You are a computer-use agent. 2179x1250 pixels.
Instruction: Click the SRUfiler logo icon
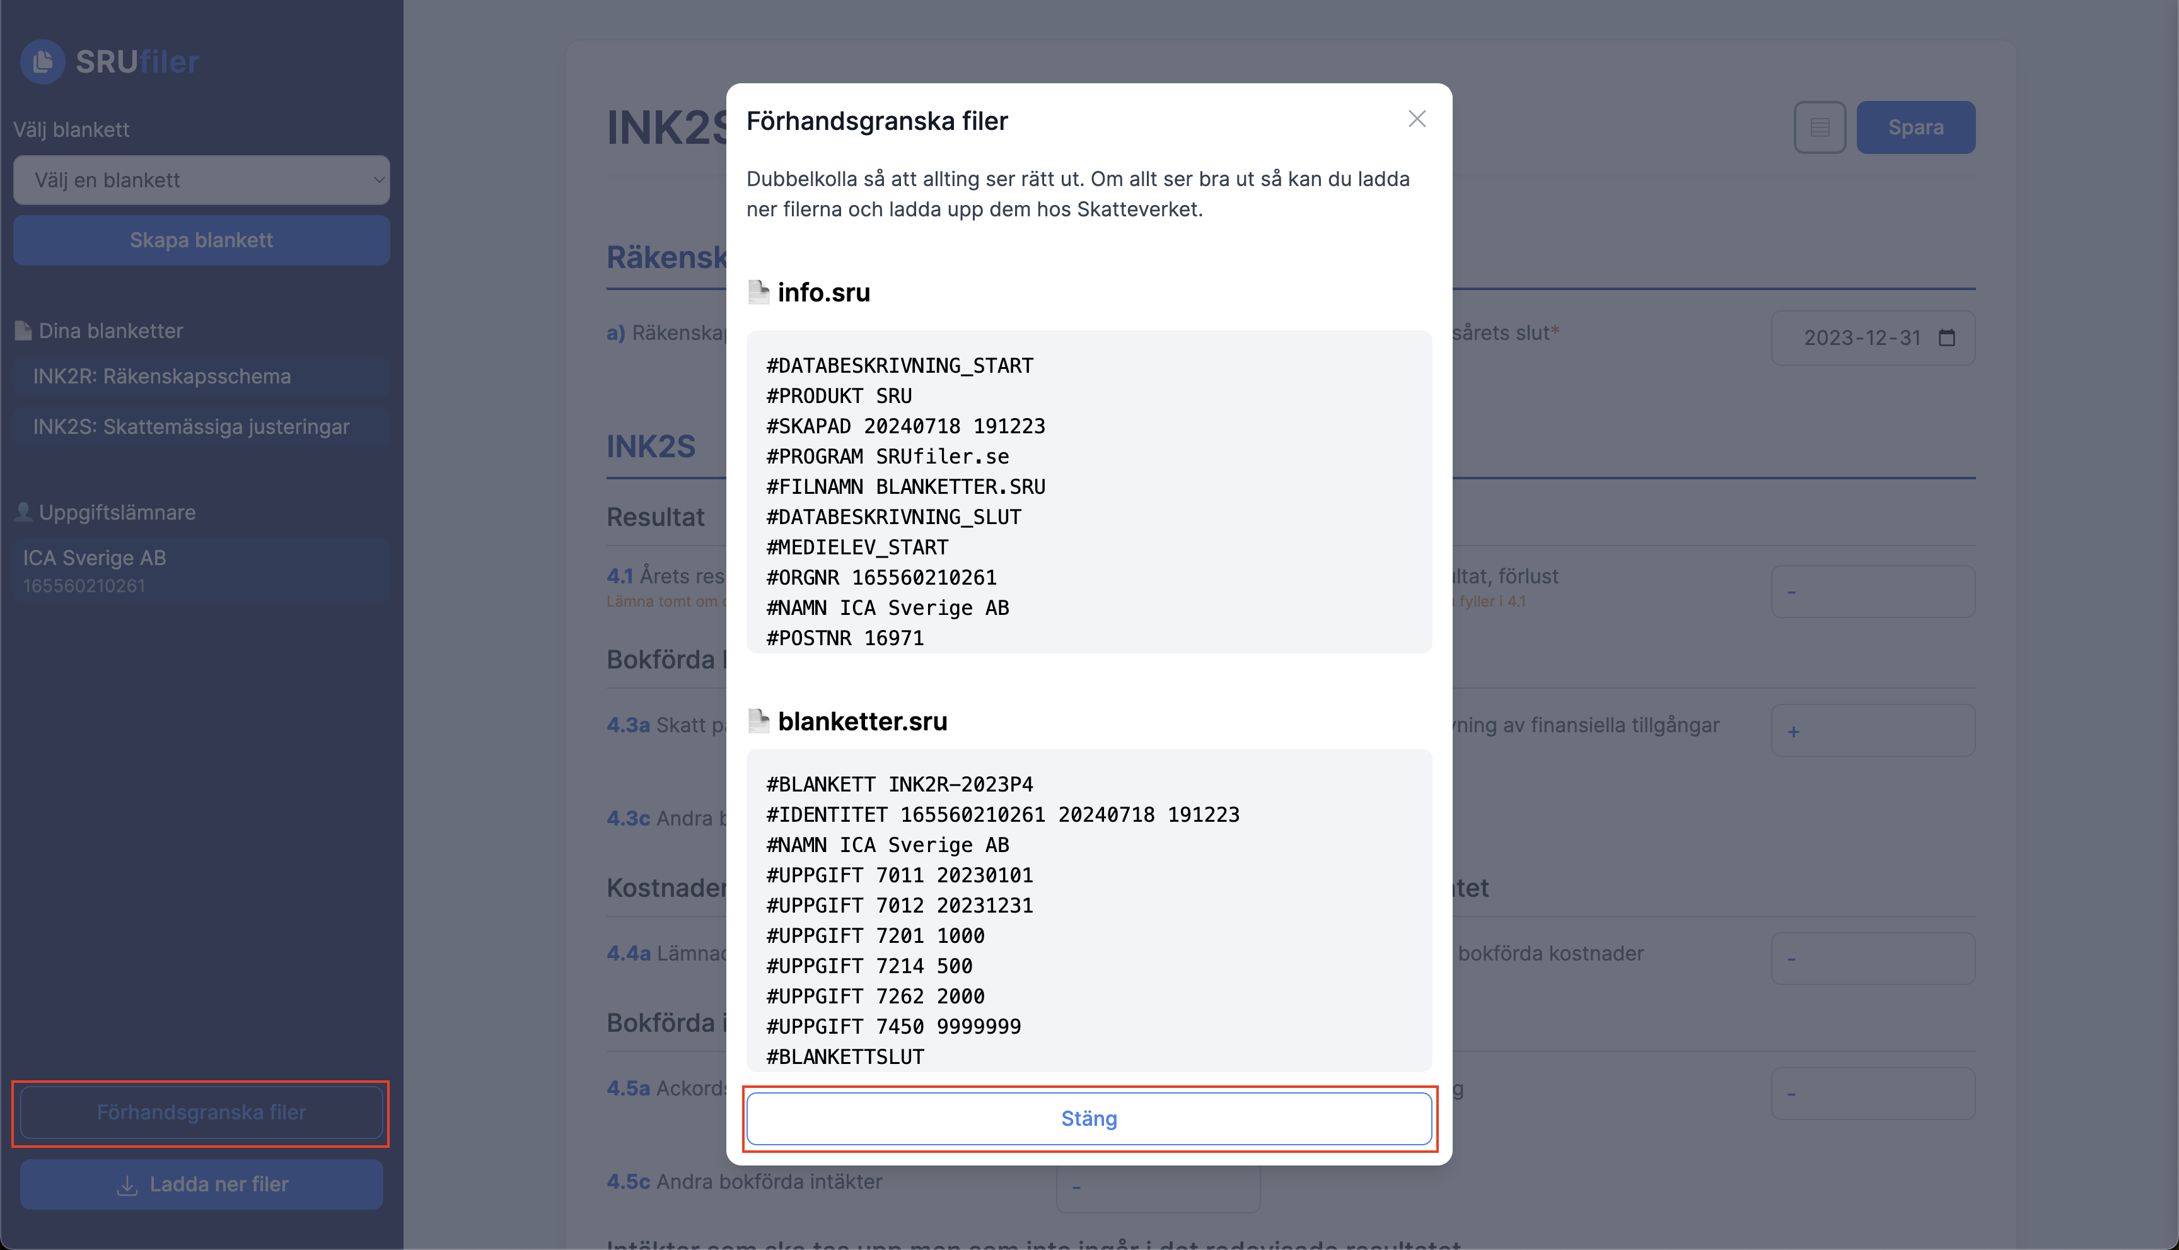42,62
